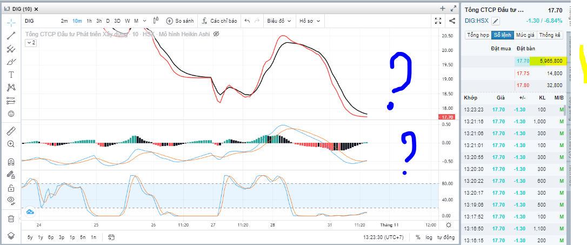587x245 pixels.
Task: Open the Thống kê tab
Action: tap(550, 35)
